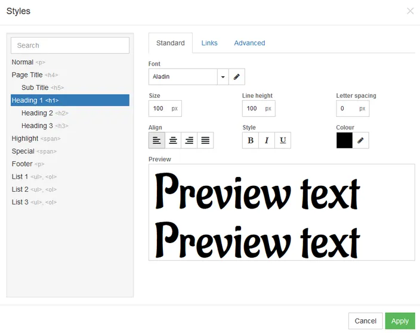Select the Sub Title <h5> style
The width and height of the screenshot is (420, 333).
click(x=70, y=88)
